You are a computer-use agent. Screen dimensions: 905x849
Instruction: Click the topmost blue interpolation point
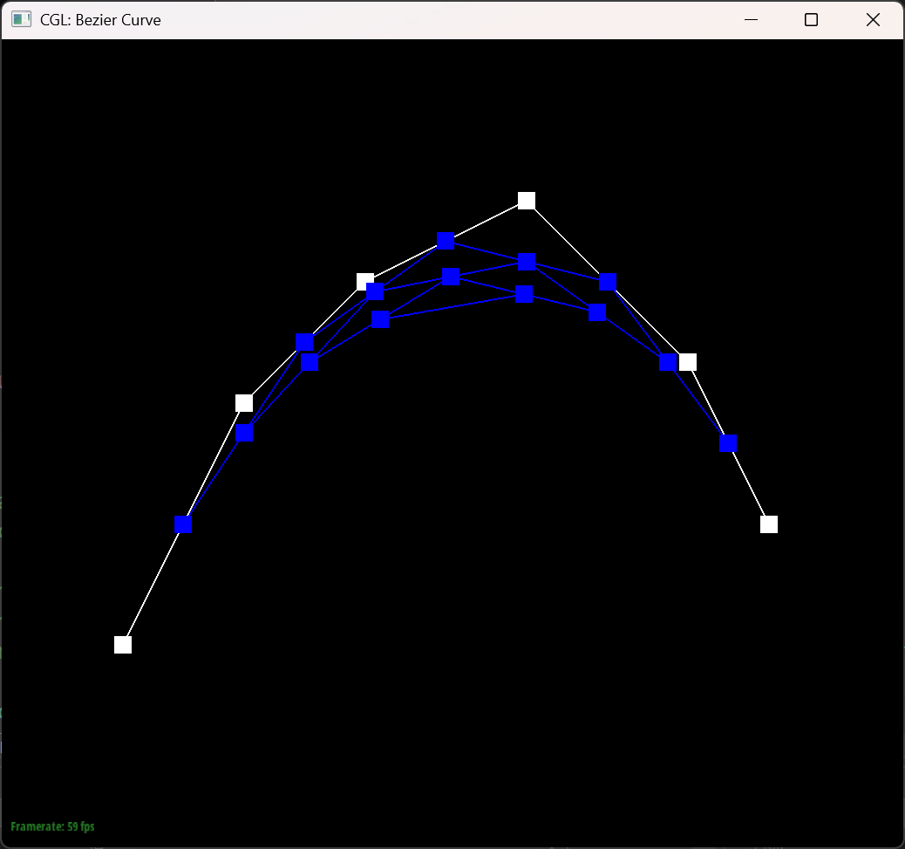pos(446,240)
